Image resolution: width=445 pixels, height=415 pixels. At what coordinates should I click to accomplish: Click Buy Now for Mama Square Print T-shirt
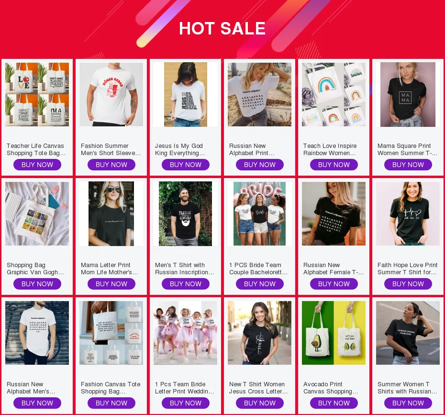click(x=408, y=165)
